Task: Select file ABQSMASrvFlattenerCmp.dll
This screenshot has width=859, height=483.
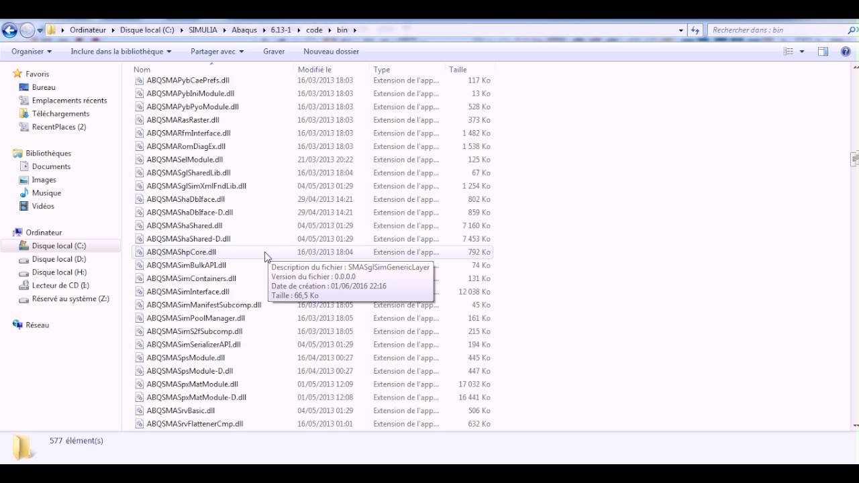Action: pos(195,424)
